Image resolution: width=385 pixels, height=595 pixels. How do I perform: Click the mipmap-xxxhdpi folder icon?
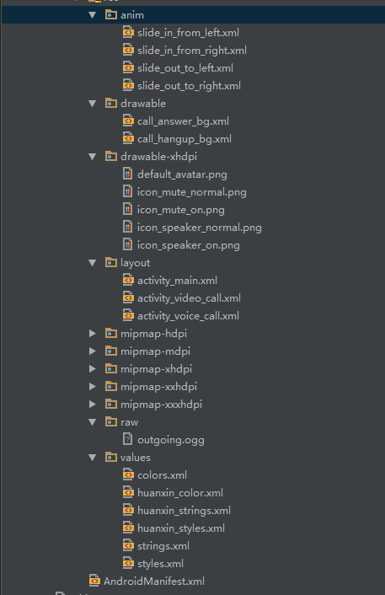(110, 404)
